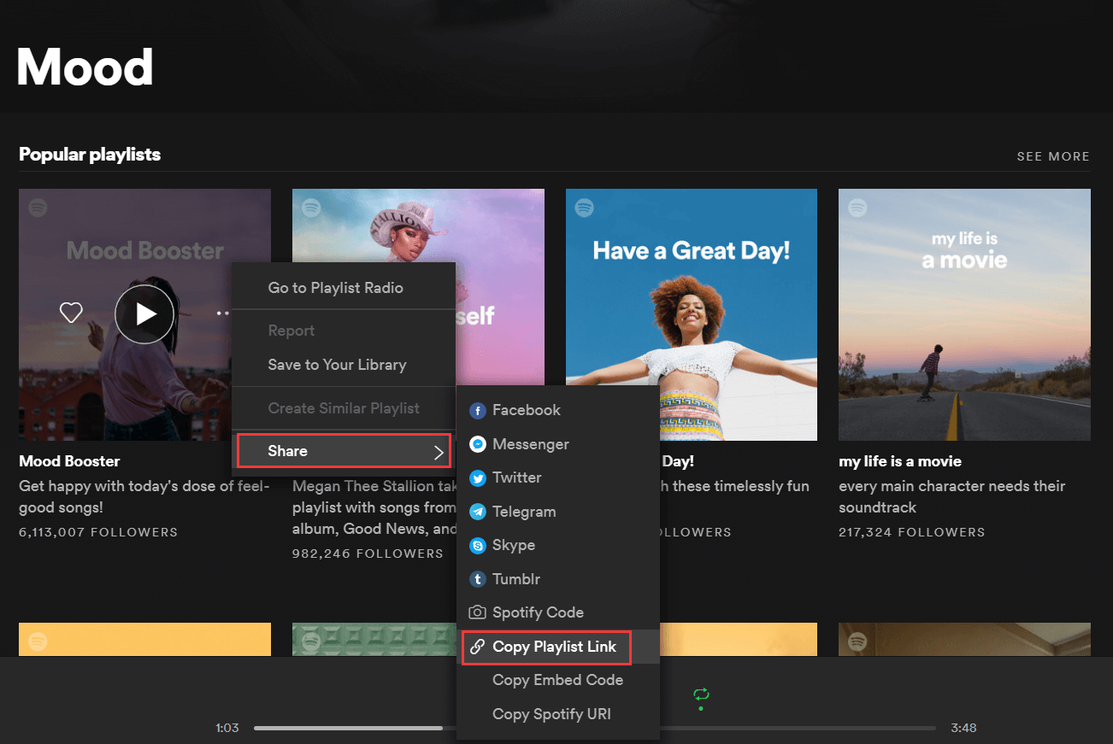Click the Skype icon in share menu
This screenshot has height=744, width=1113.
[x=478, y=545]
